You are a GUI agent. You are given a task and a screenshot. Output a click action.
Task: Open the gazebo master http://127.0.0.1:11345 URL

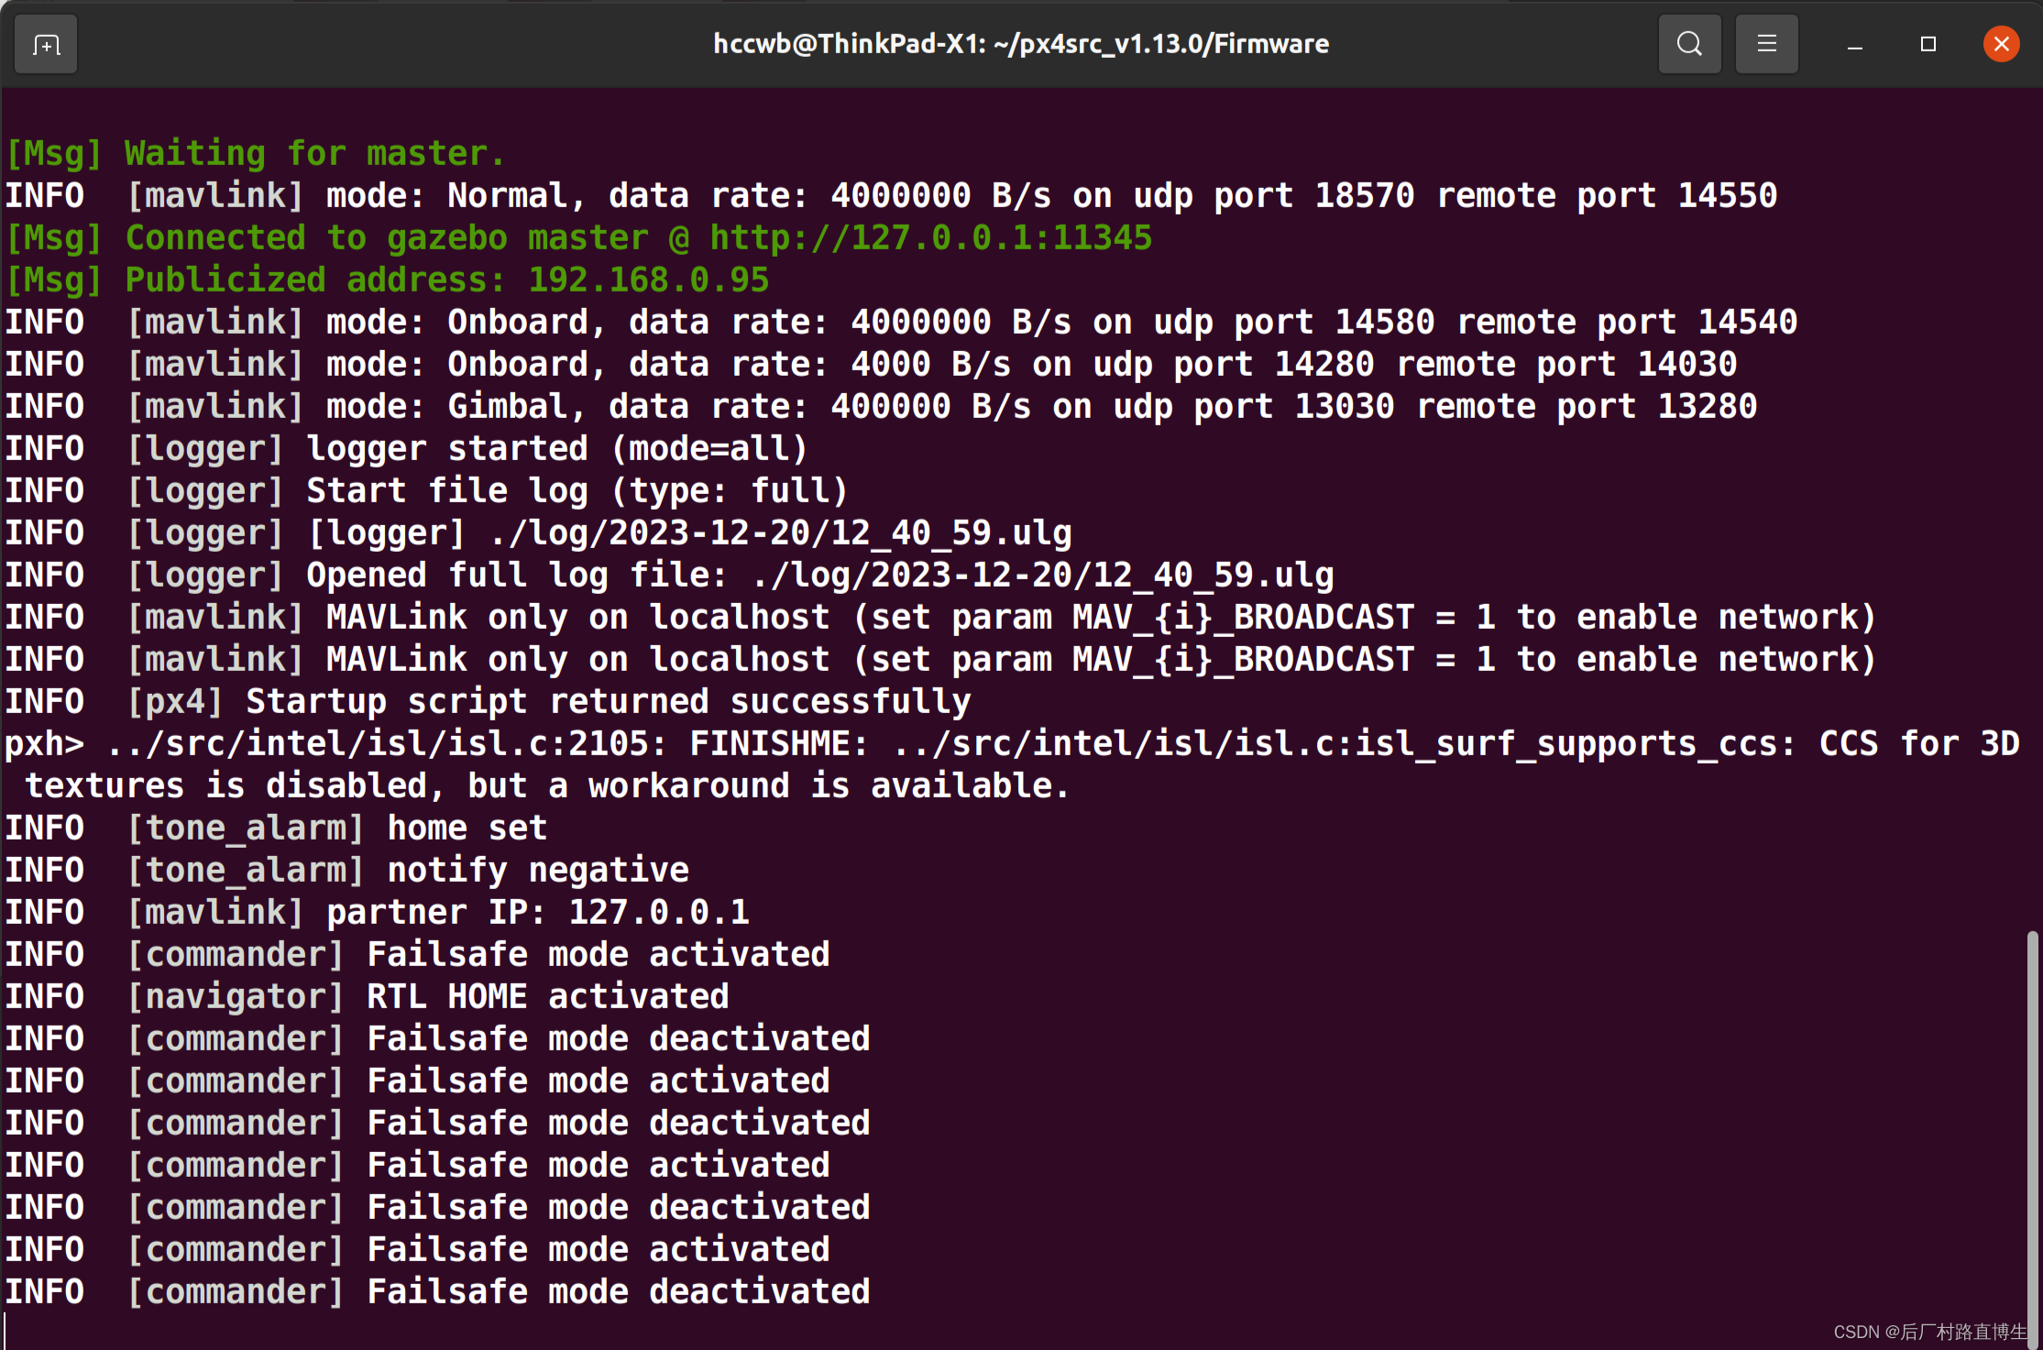pyautogui.click(x=930, y=238)
